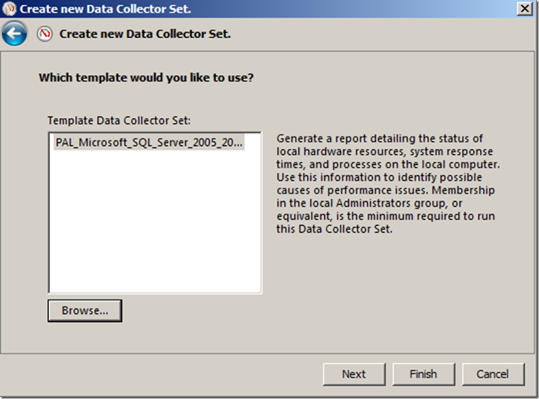Click the Performance Monitor title bar icon

click(x=9, y=9)
